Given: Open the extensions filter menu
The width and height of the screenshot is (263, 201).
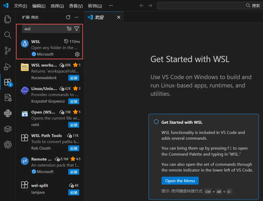Looking at the screenshot, I should (x=76, y=28).
